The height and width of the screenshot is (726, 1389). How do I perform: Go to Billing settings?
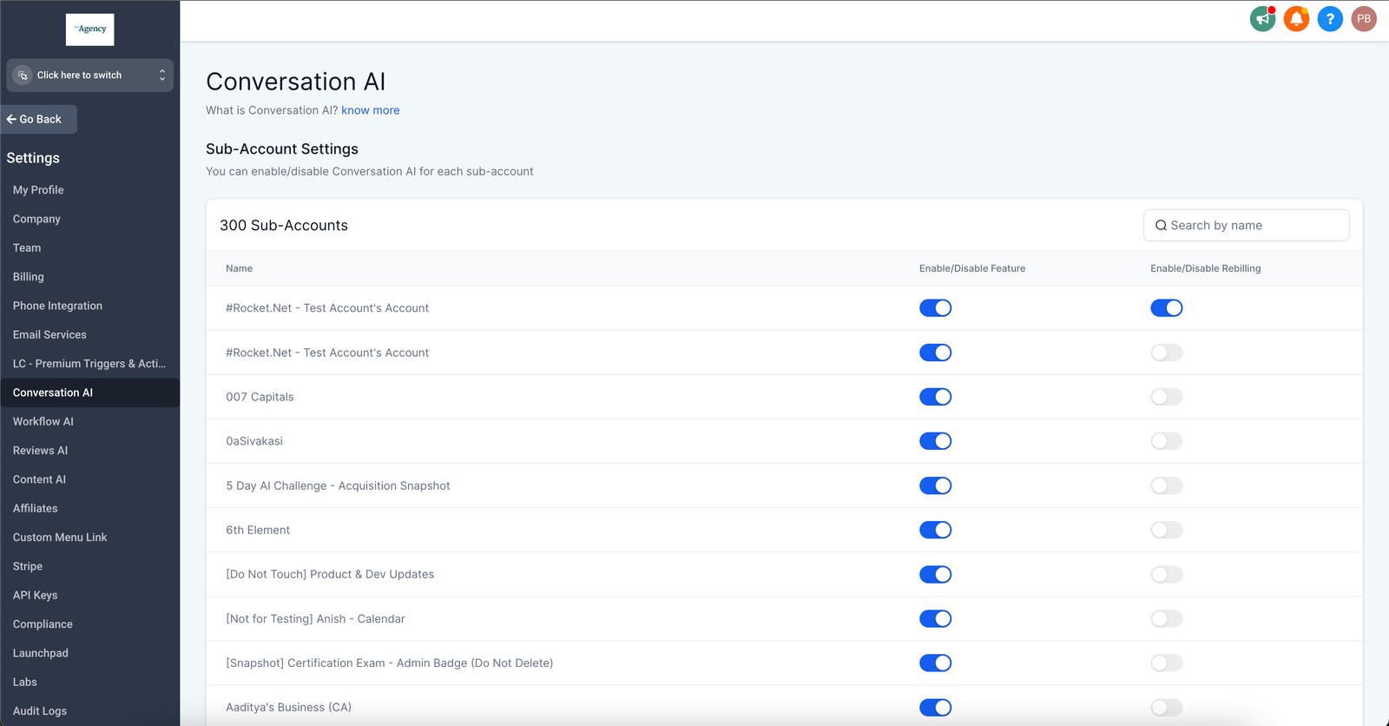pyautogui.click(x=29, y=277)
